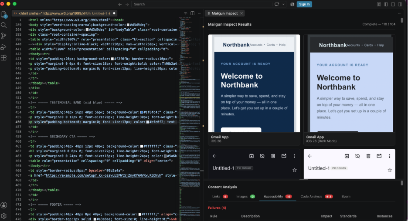Close the Mailgun Inspect tab
The width and height of the screenshot is (408, 221).
[x=241, y=13]
